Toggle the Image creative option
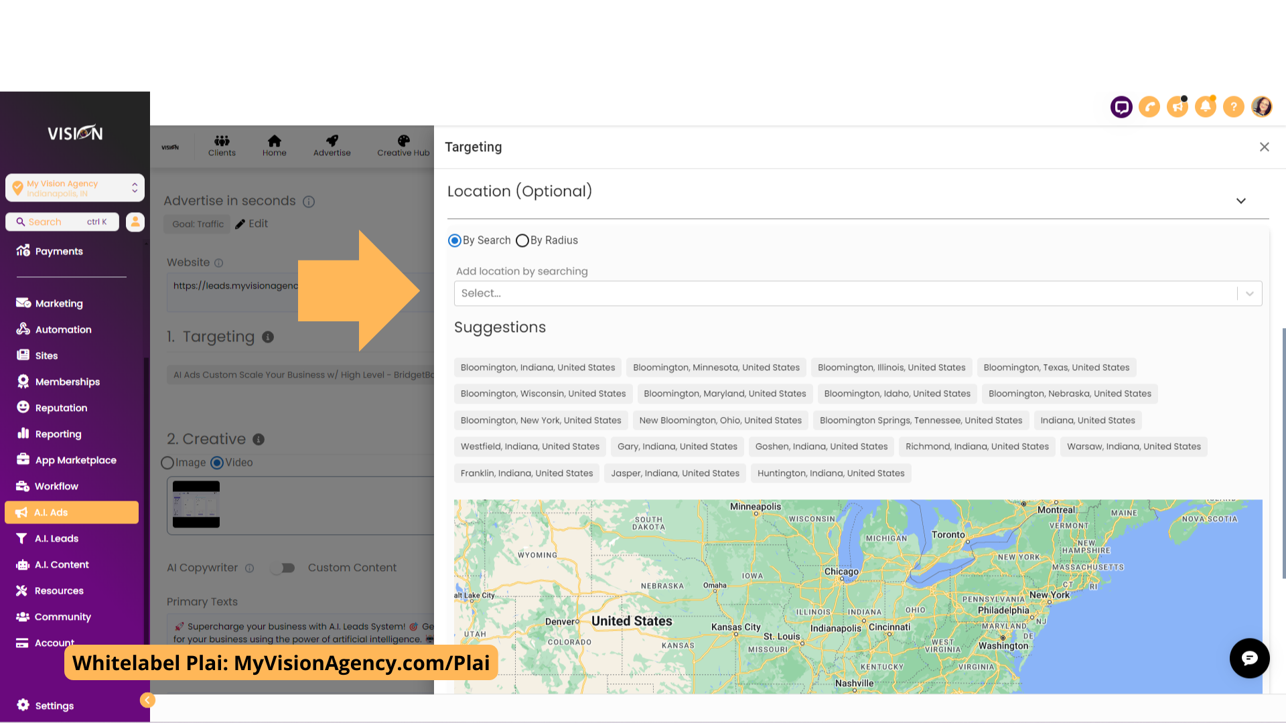The width and height of the screenshot is (1286, 723). (x=167, y=463)
